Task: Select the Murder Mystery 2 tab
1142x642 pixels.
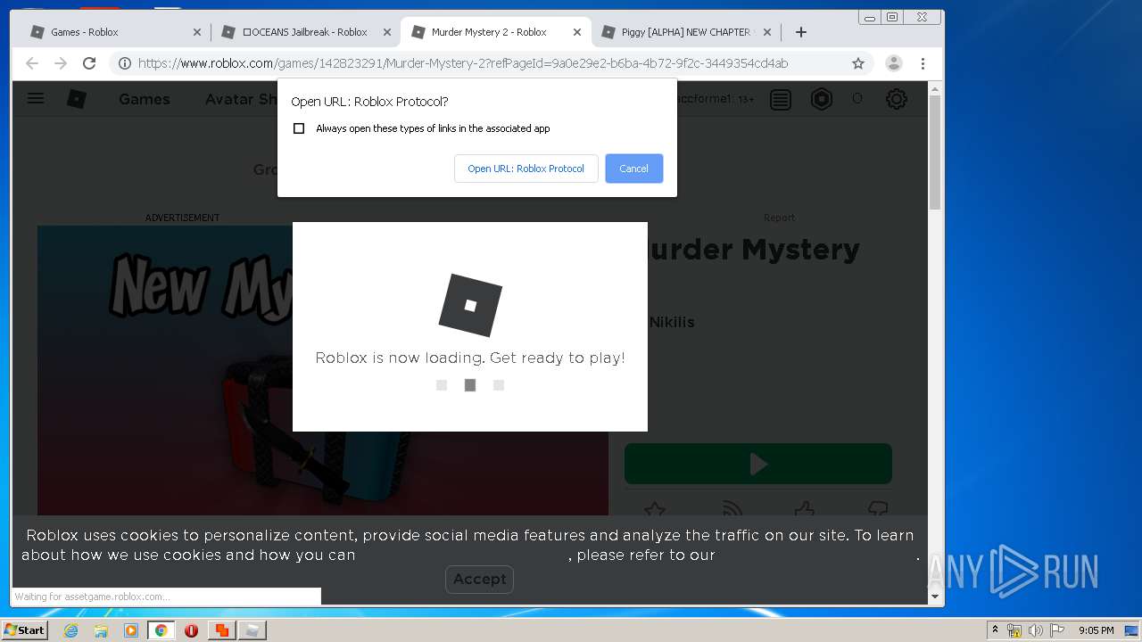Action: pos(496,32)
